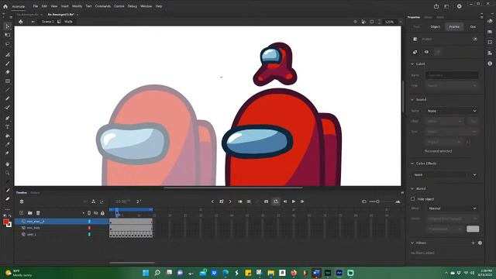Add a new layer in timeline
Viewport: 496px width, 279px height.
21,213
